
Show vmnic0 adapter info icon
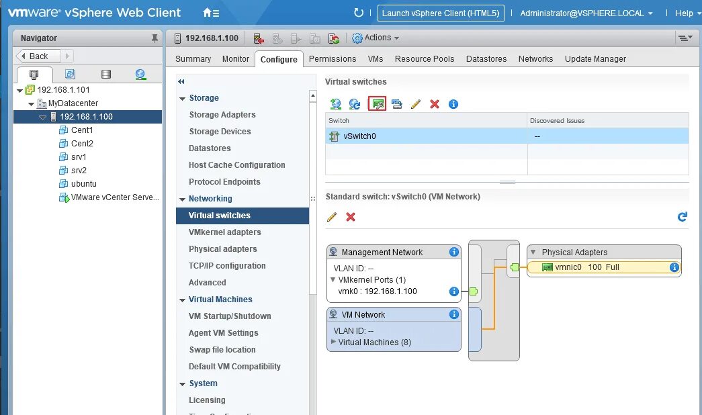click(x=674, y=267)
